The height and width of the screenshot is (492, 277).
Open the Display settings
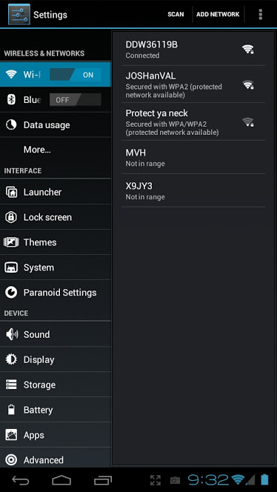pyautogui.click(x=56, y=359)
